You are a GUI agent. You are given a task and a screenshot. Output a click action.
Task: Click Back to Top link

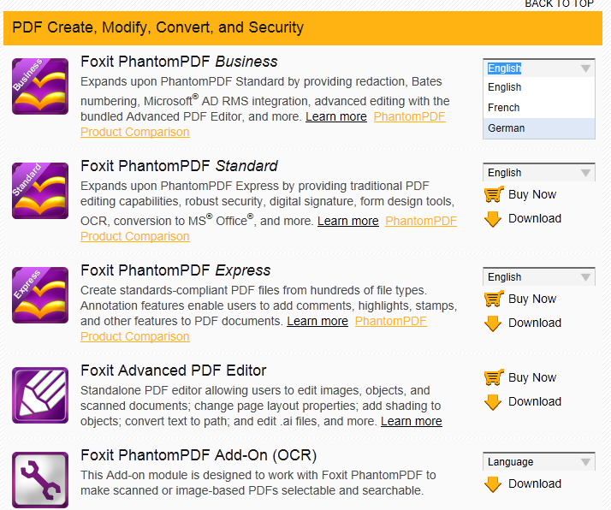pyautogui.click(x=559, y=4)
